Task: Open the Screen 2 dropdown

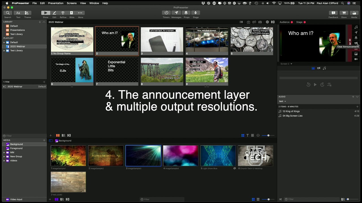Action: [x=286, y=64]
